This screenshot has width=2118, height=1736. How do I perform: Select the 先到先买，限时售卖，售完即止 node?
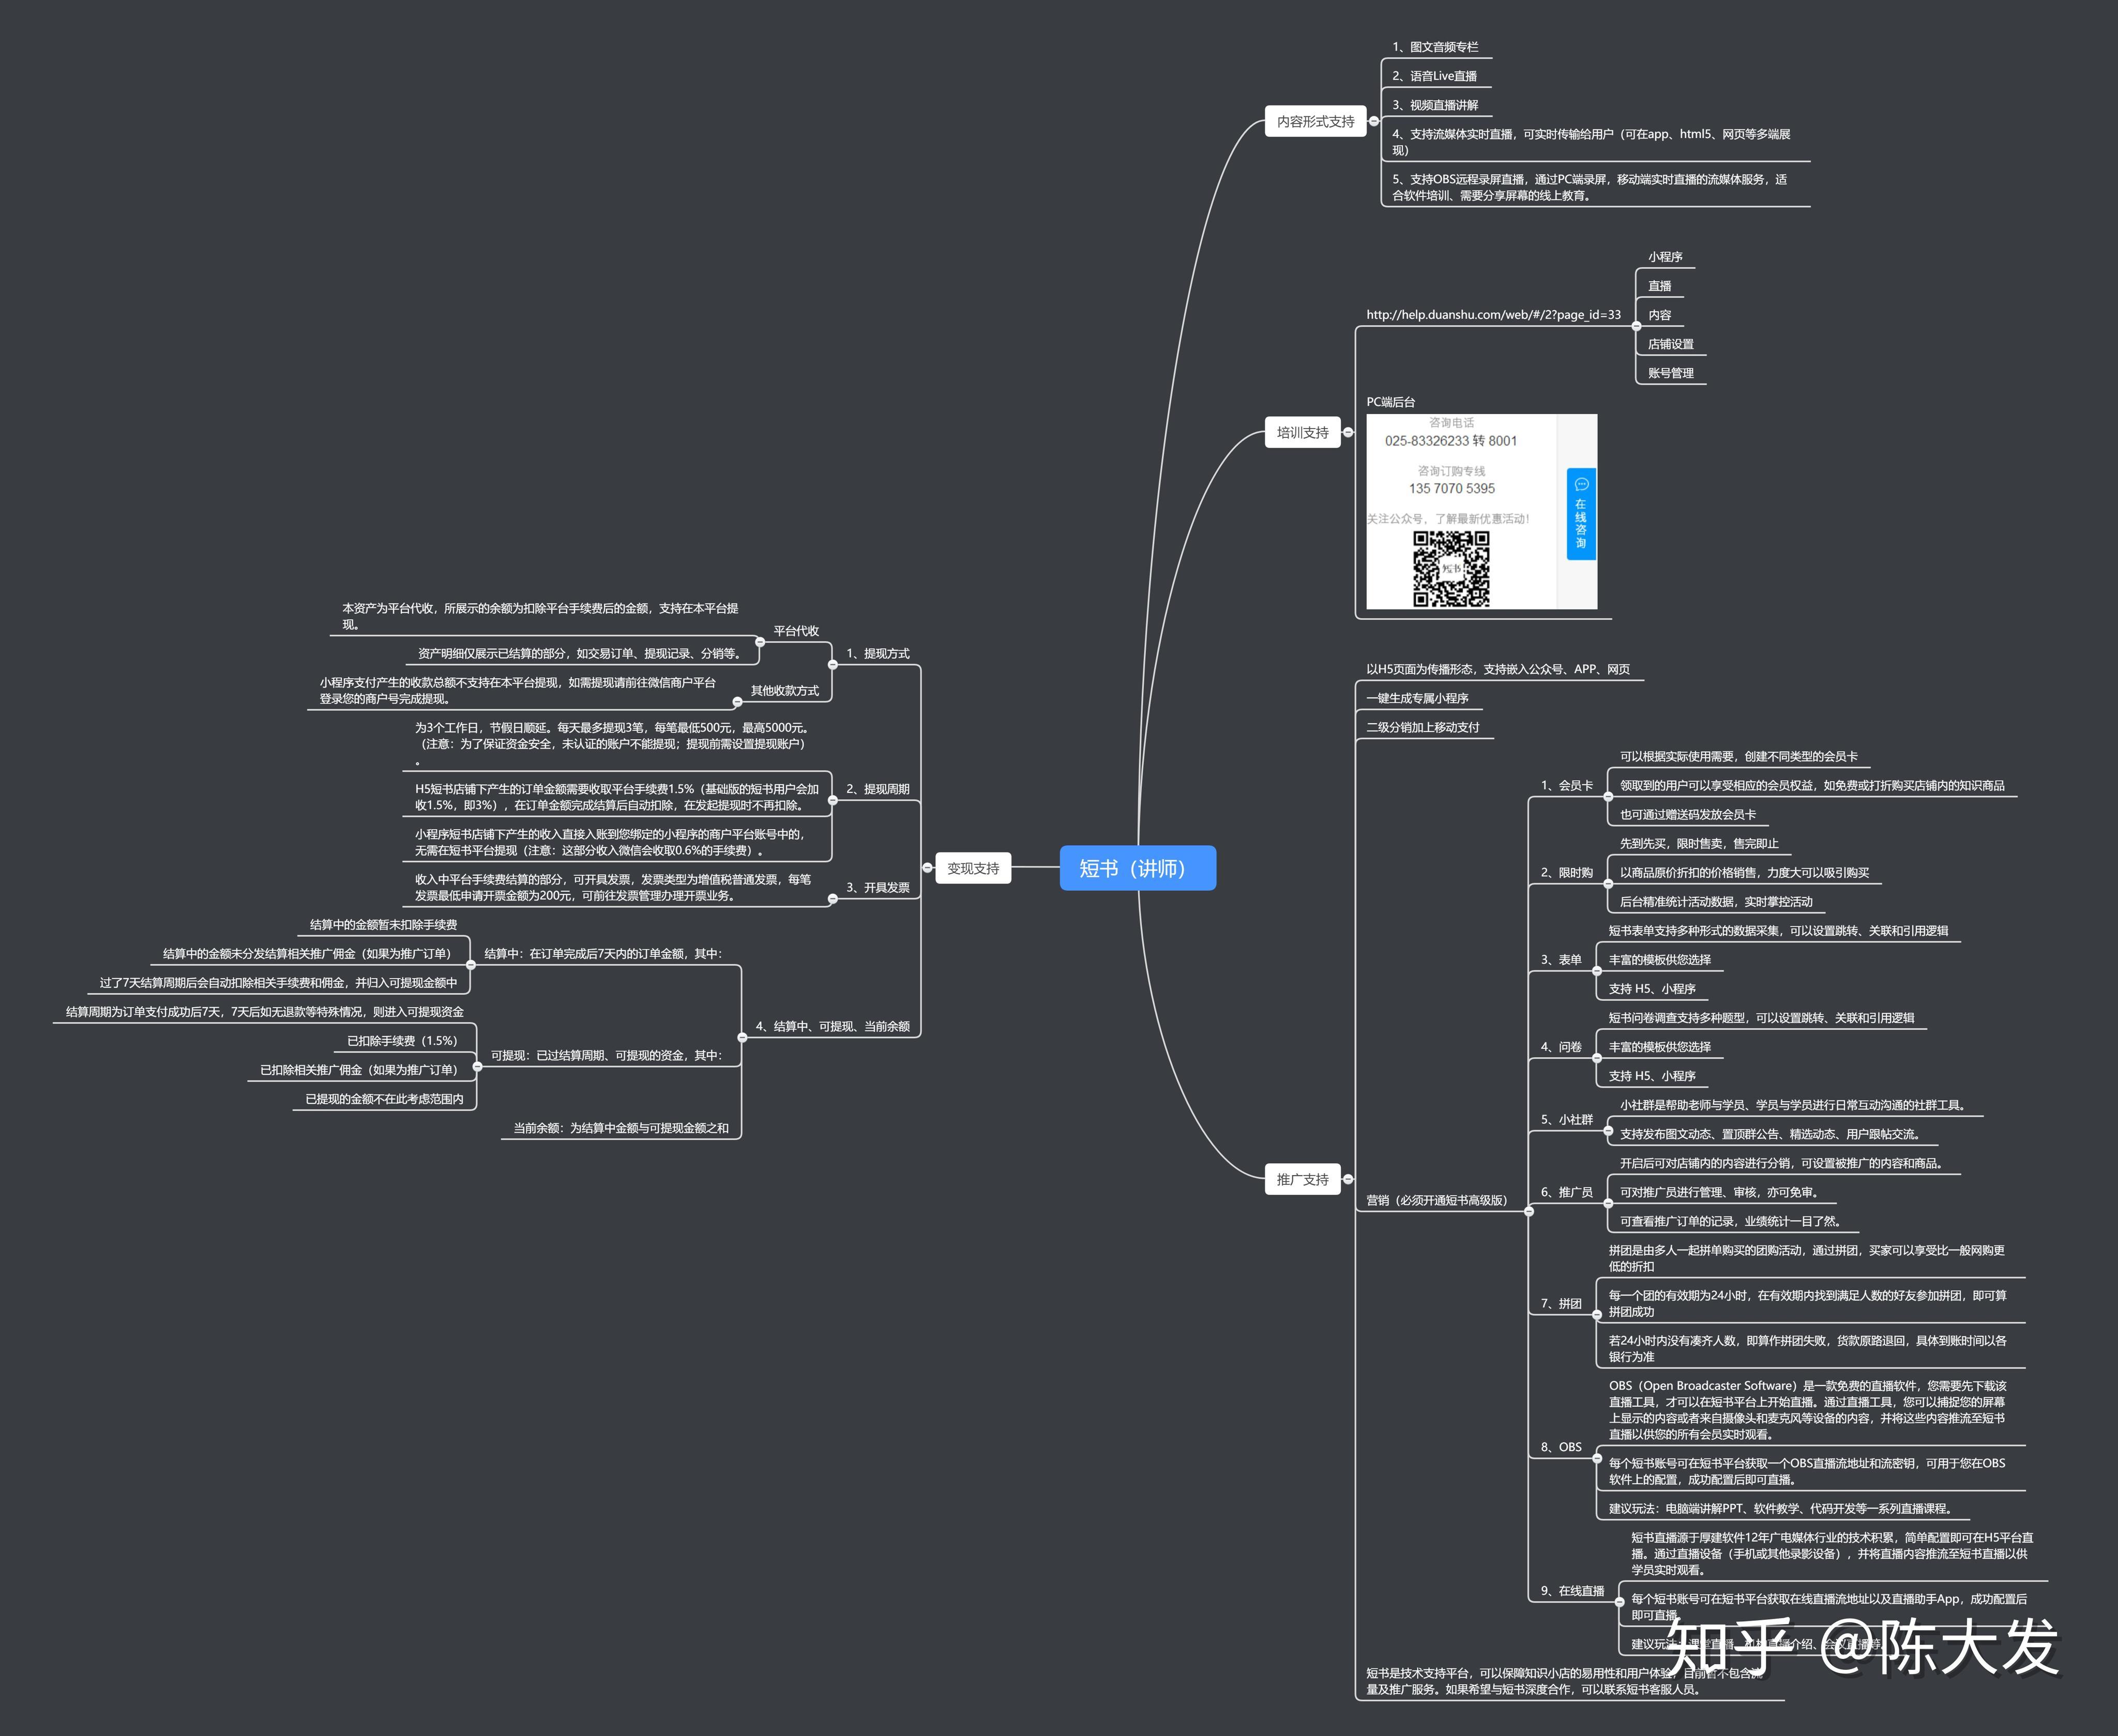click(x=1699, y=843)
